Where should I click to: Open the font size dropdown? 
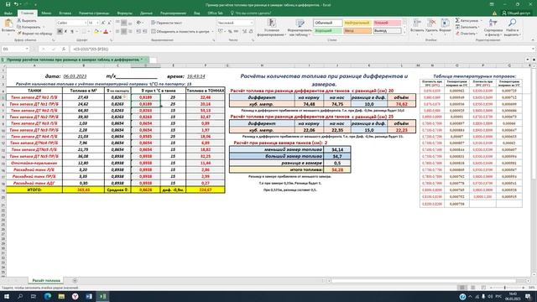(97, 23)
